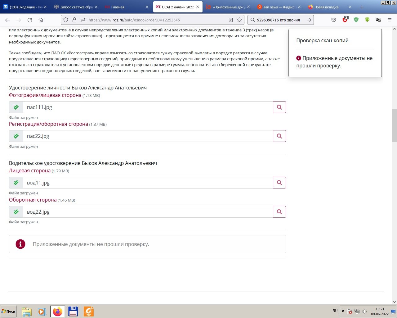
Task: Open the RU language indicator
Action: pyautogui.click(x=335, y=311)
